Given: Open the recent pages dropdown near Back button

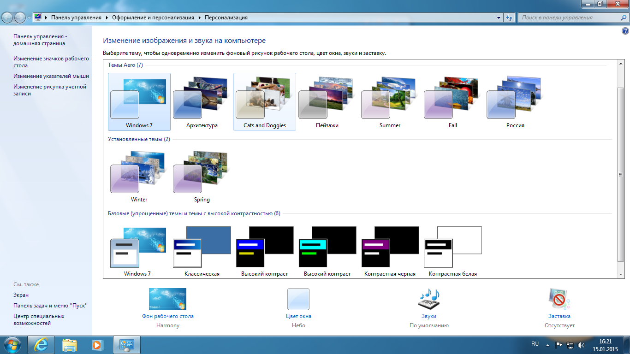Looking at the screenshot, I should click(30, 18).
